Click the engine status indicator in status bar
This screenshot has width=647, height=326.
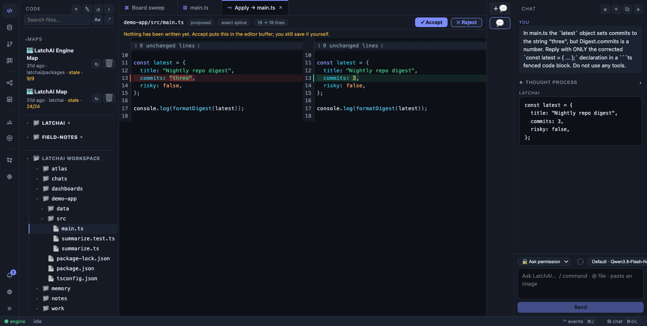click(x=15, y=321)
